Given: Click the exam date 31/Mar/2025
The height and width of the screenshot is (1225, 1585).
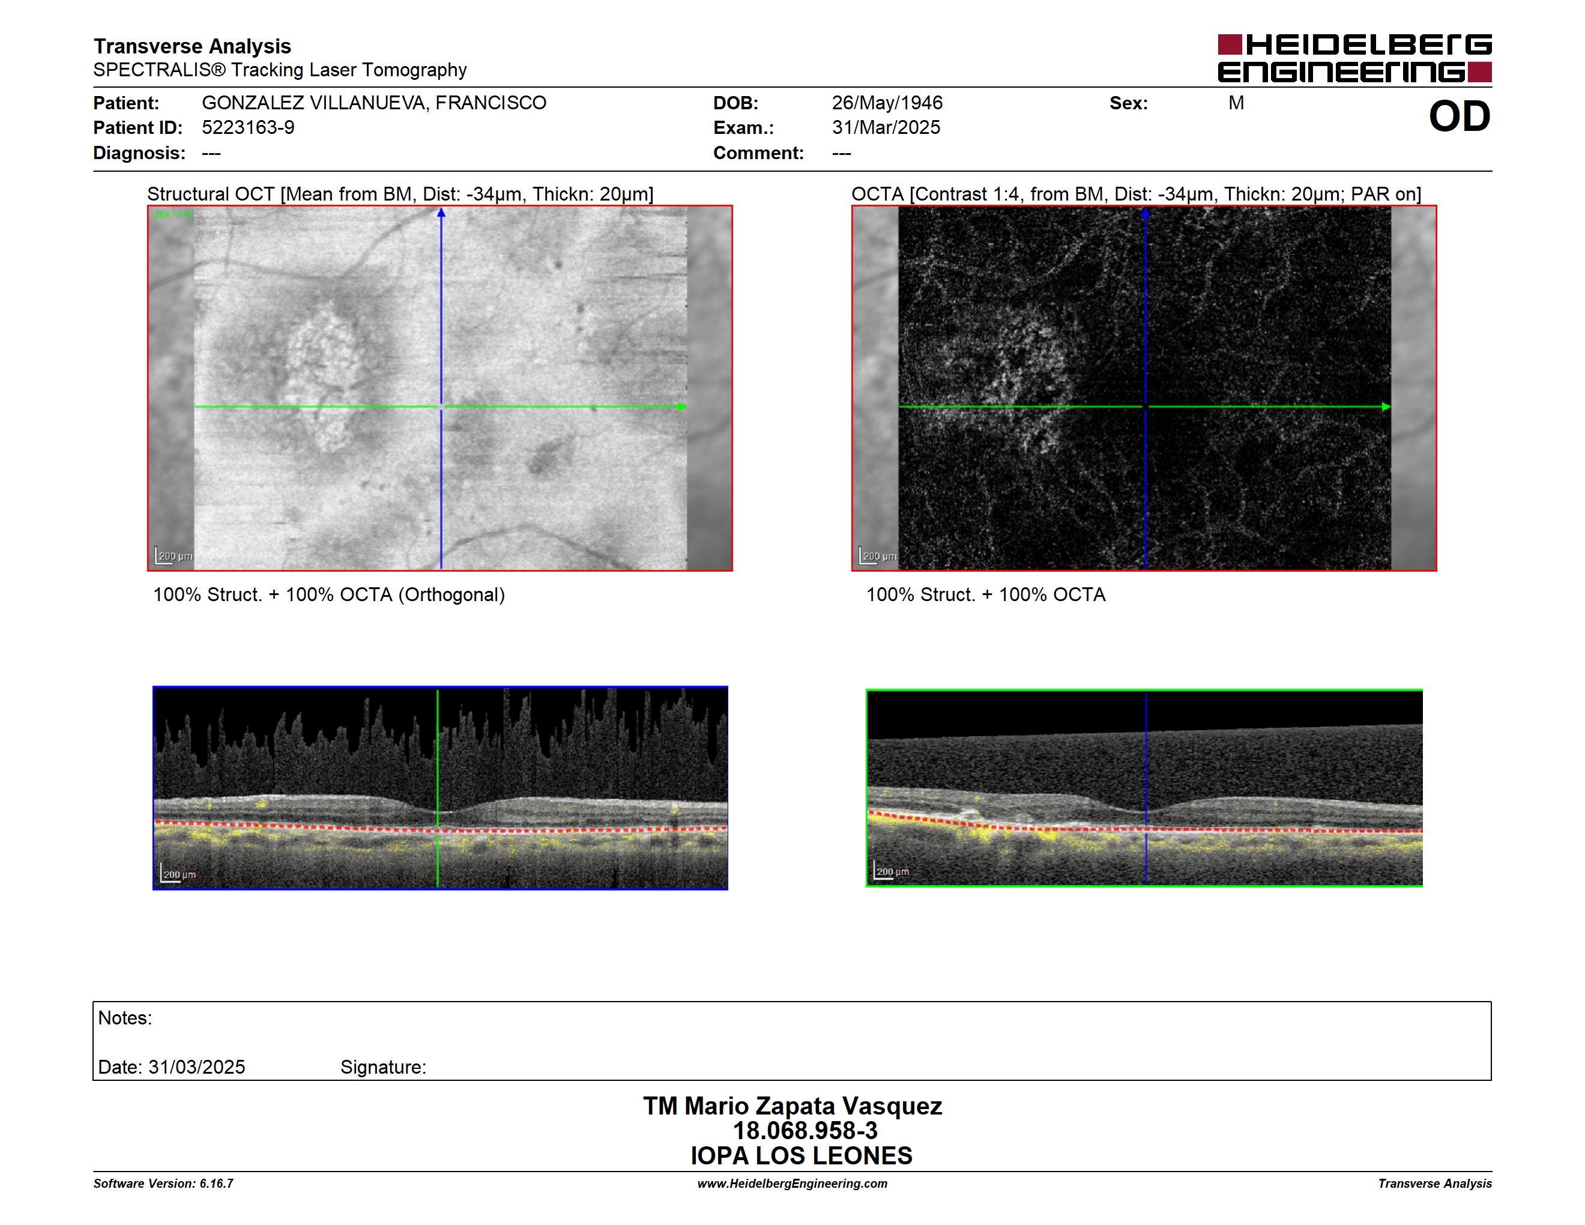Looking at the screenshot, I should click(886, 128).
